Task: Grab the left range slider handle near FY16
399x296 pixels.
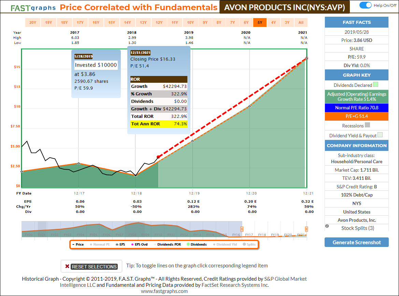Action: [242, 229]
